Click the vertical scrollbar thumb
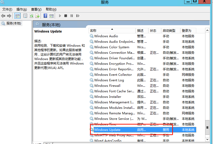The width and height of the screenshot is (213, 144). [207, 127]
